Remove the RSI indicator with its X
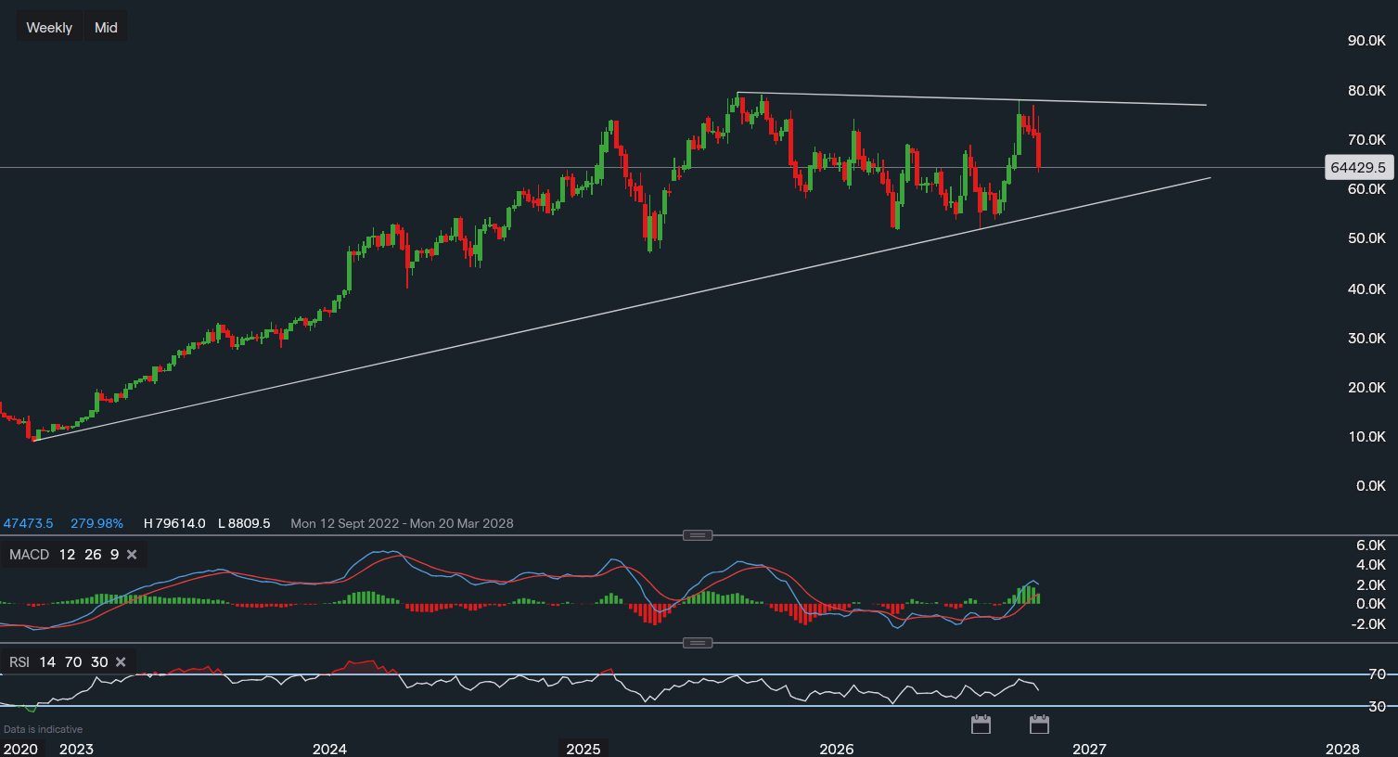This screenshot has width=1398, height=757. [122, 662]
